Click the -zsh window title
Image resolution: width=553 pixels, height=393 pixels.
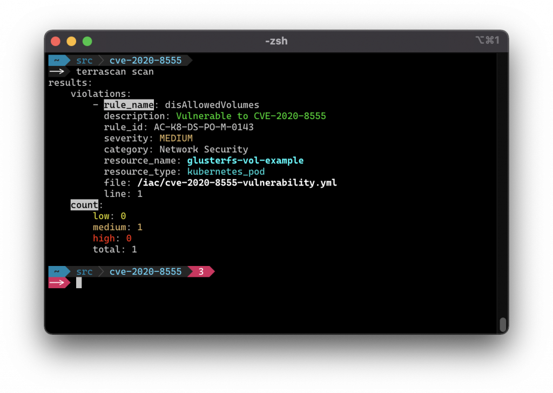276,41
